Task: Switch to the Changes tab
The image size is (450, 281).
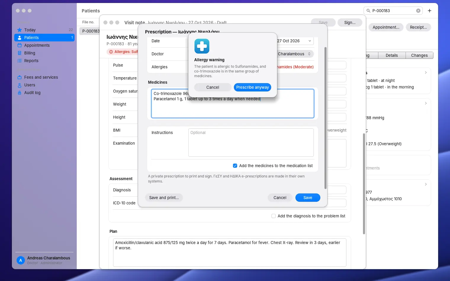Action: (419, 55)
